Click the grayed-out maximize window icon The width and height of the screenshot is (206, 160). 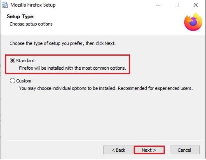(177, 5)
